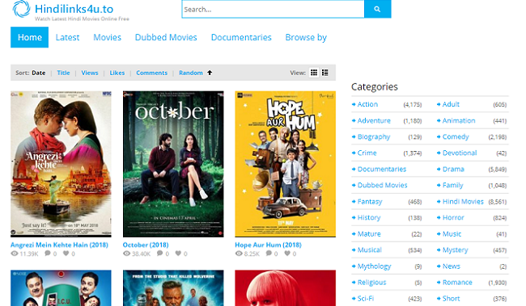The image size is (526, 306).
Task: Open the Mystery category
Action: [456, 249]
